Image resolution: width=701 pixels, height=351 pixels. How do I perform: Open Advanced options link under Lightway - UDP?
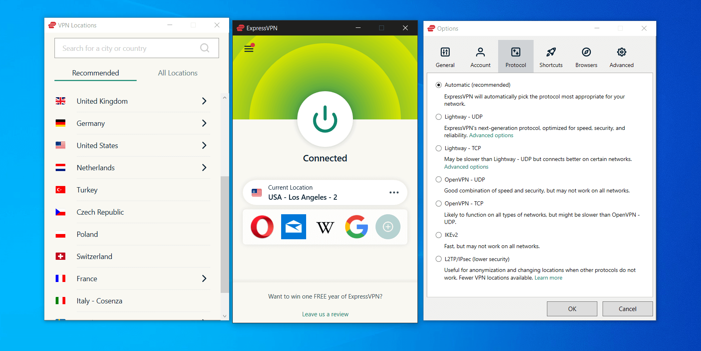(x=491, y=136)
